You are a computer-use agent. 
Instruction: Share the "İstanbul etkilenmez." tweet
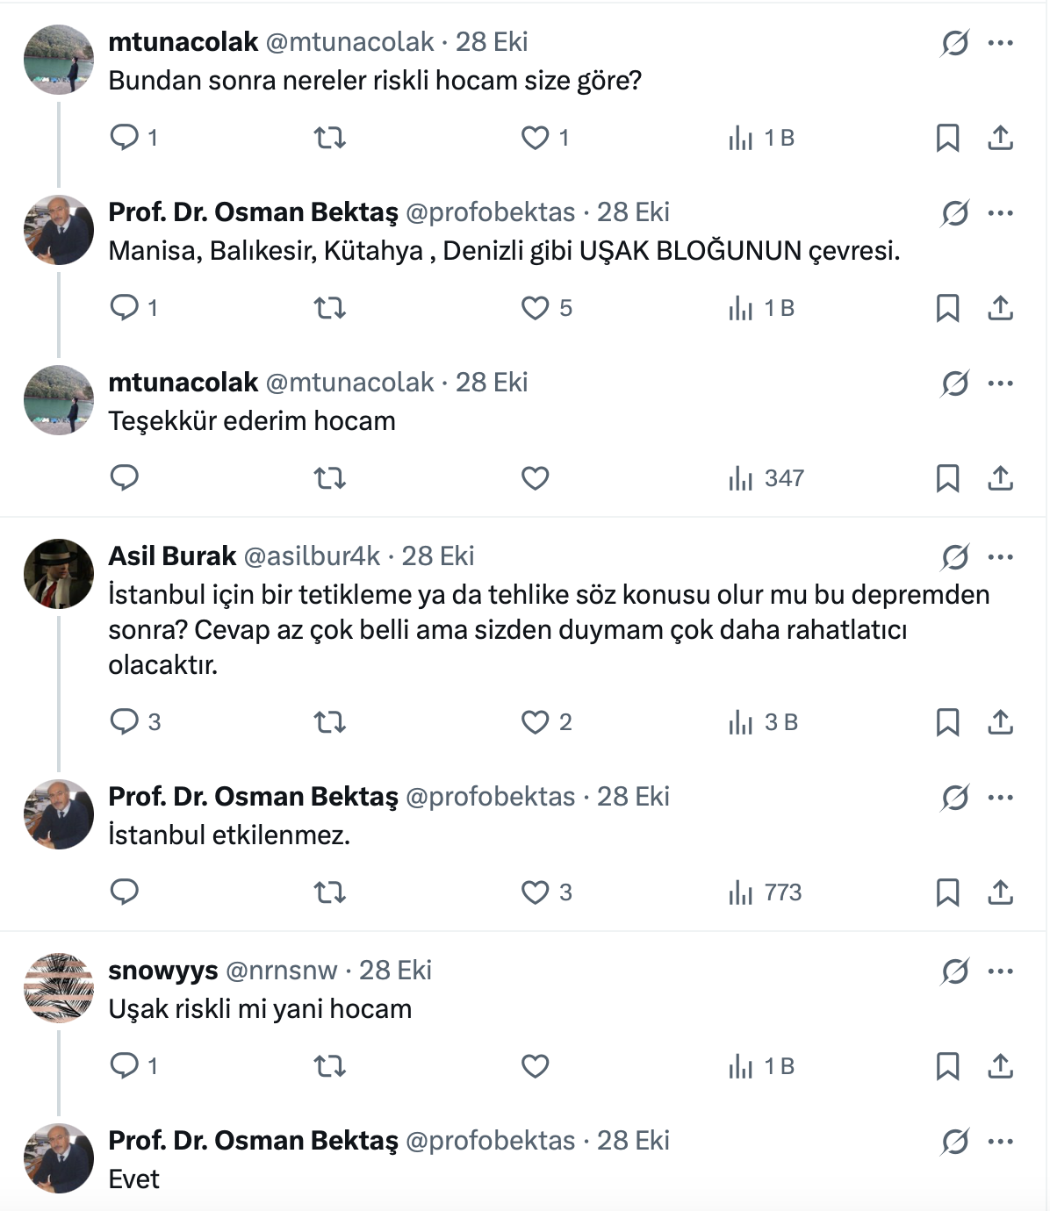(1000, 892)
